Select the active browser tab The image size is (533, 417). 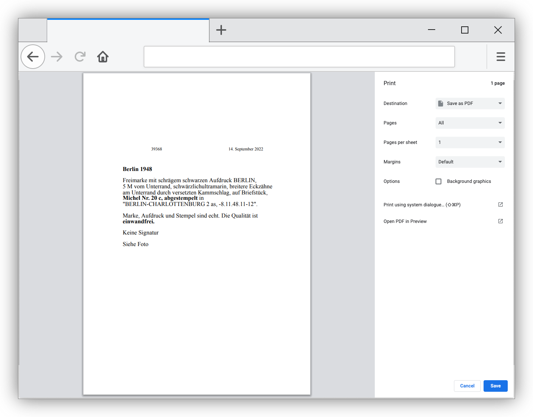[x=128, y=31]
